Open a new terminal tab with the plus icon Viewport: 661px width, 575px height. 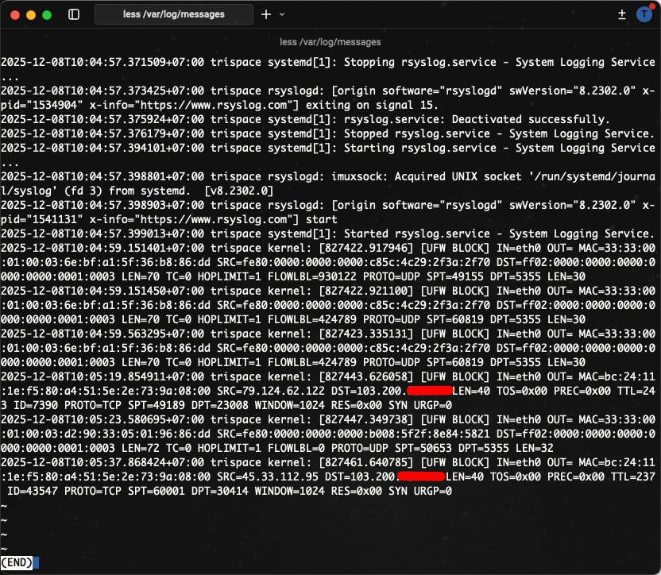[x=267, y=14]
